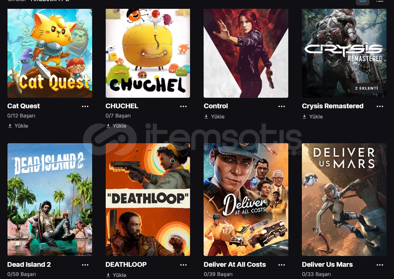The height and width of the screenshot is (279, 394).
Task: Open the three-dot menu for Control
Action: pyautogui.click(x=282, y=106)
